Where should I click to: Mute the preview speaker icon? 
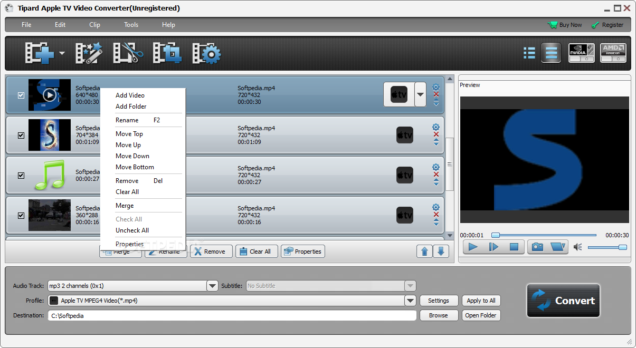(577, 247)
